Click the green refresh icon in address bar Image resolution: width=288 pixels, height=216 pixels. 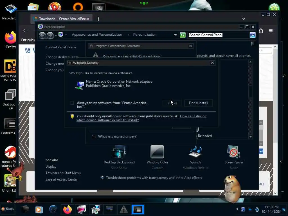pyautogui.click(x=183, y=35)
